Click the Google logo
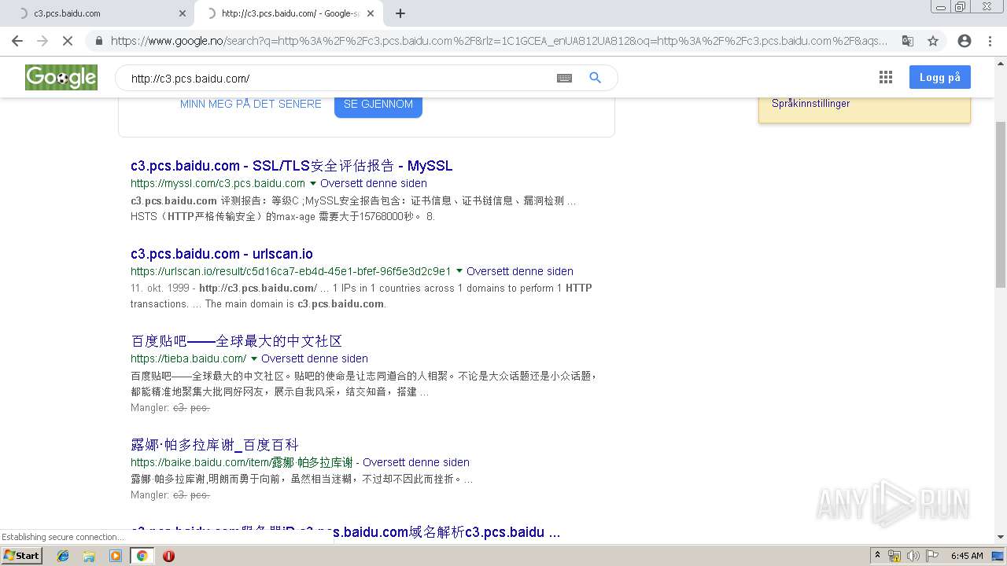This screenshot has height=566, width=1007. pyautogui.click(x=61, y=77)
